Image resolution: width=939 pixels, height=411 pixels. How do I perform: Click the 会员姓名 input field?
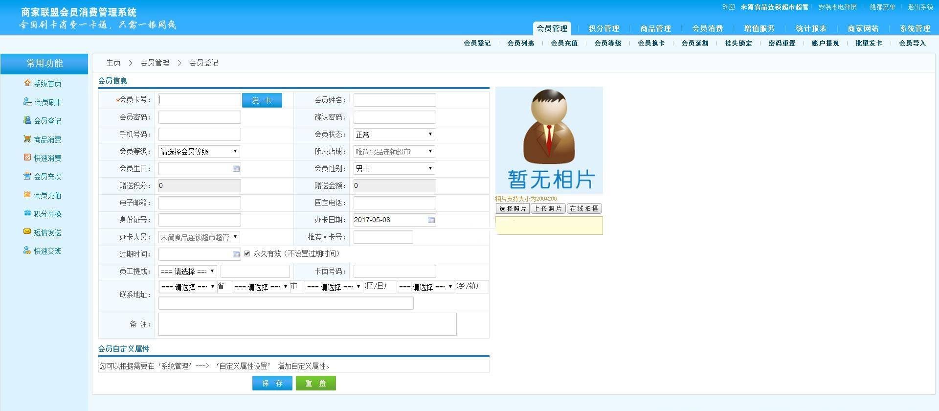(395, 100)
